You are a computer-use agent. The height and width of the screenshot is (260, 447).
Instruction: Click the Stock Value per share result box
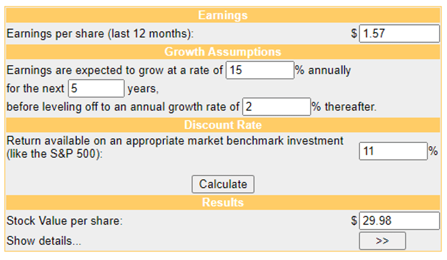[399, 221]
